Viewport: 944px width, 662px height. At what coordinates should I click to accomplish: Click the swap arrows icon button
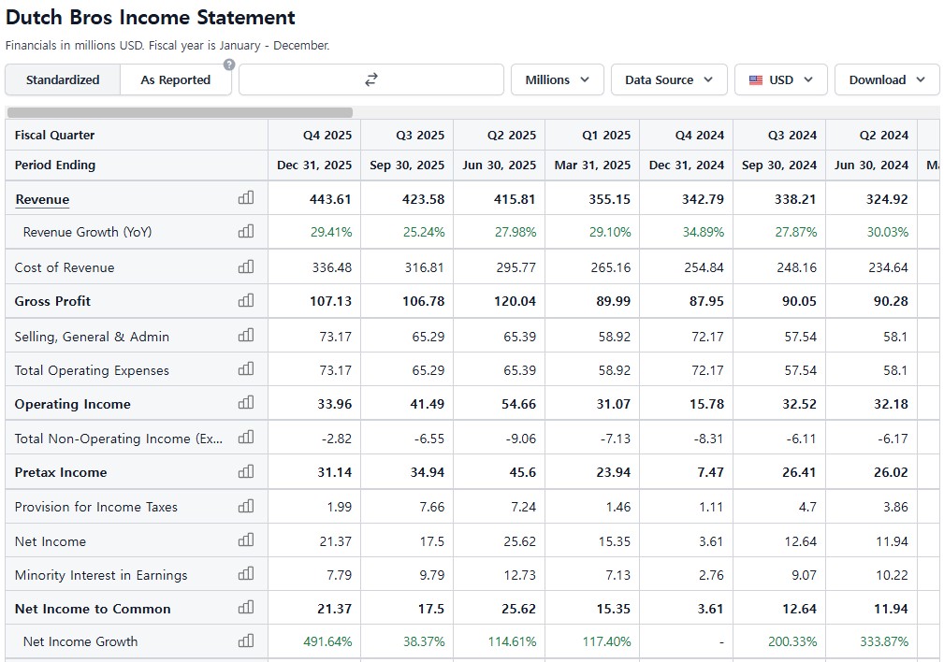(370, 79)
